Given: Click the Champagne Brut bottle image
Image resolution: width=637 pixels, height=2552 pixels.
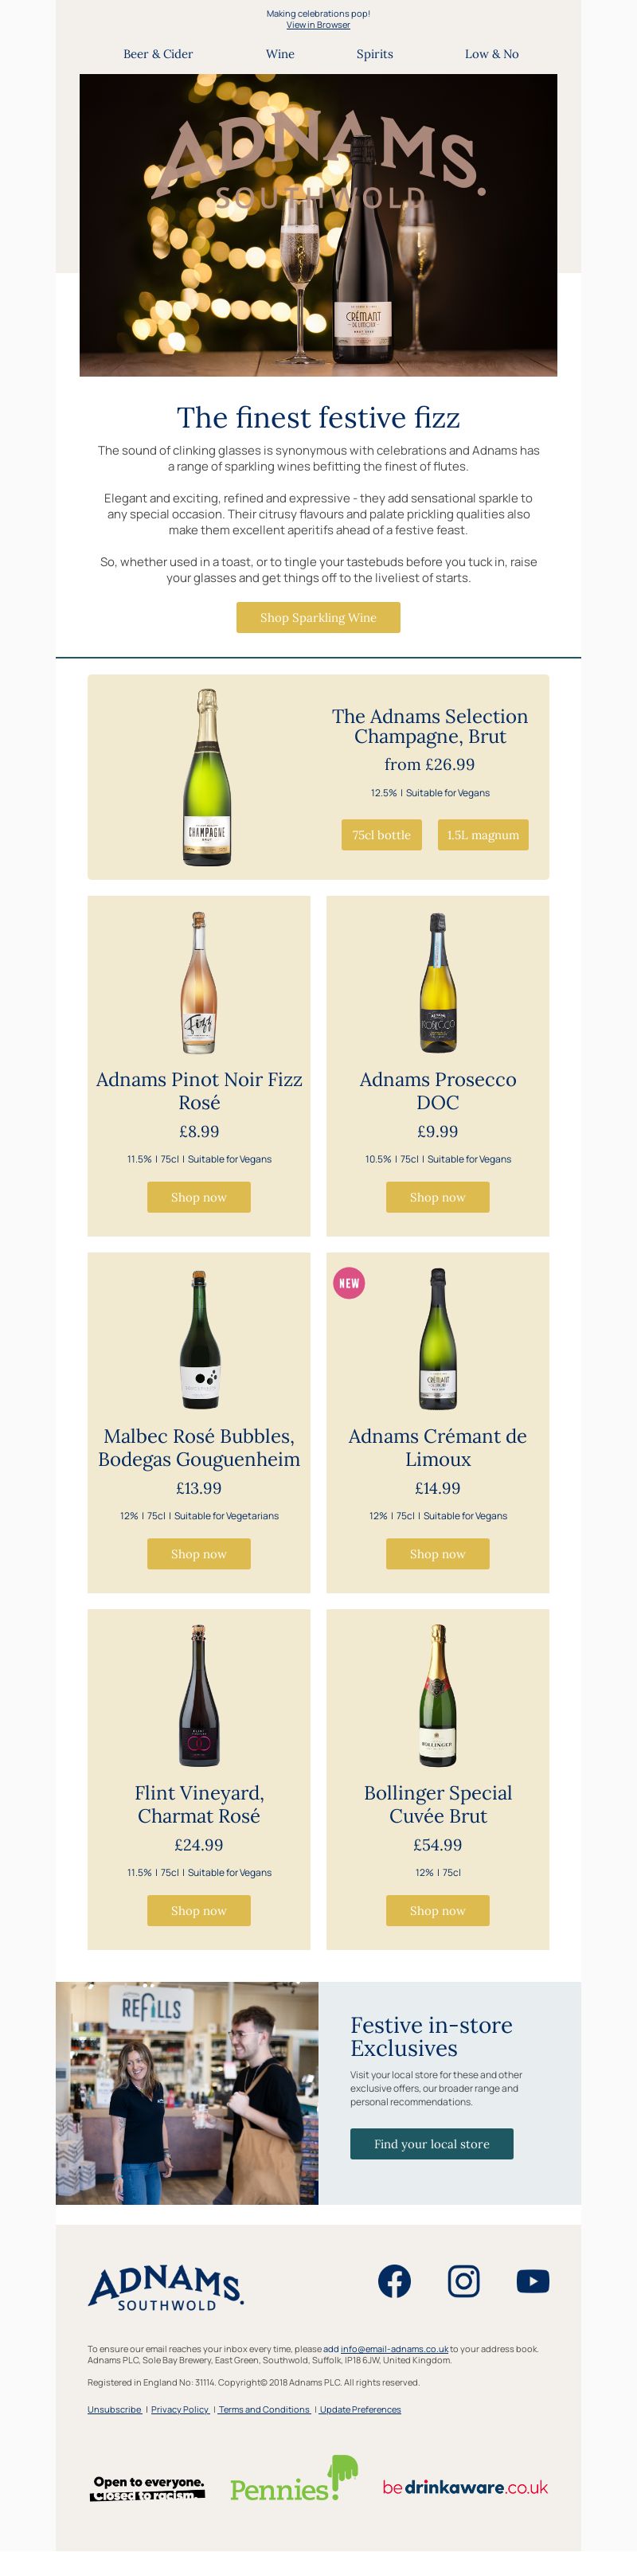Looking at the screenshot, I should pos(207,778).
